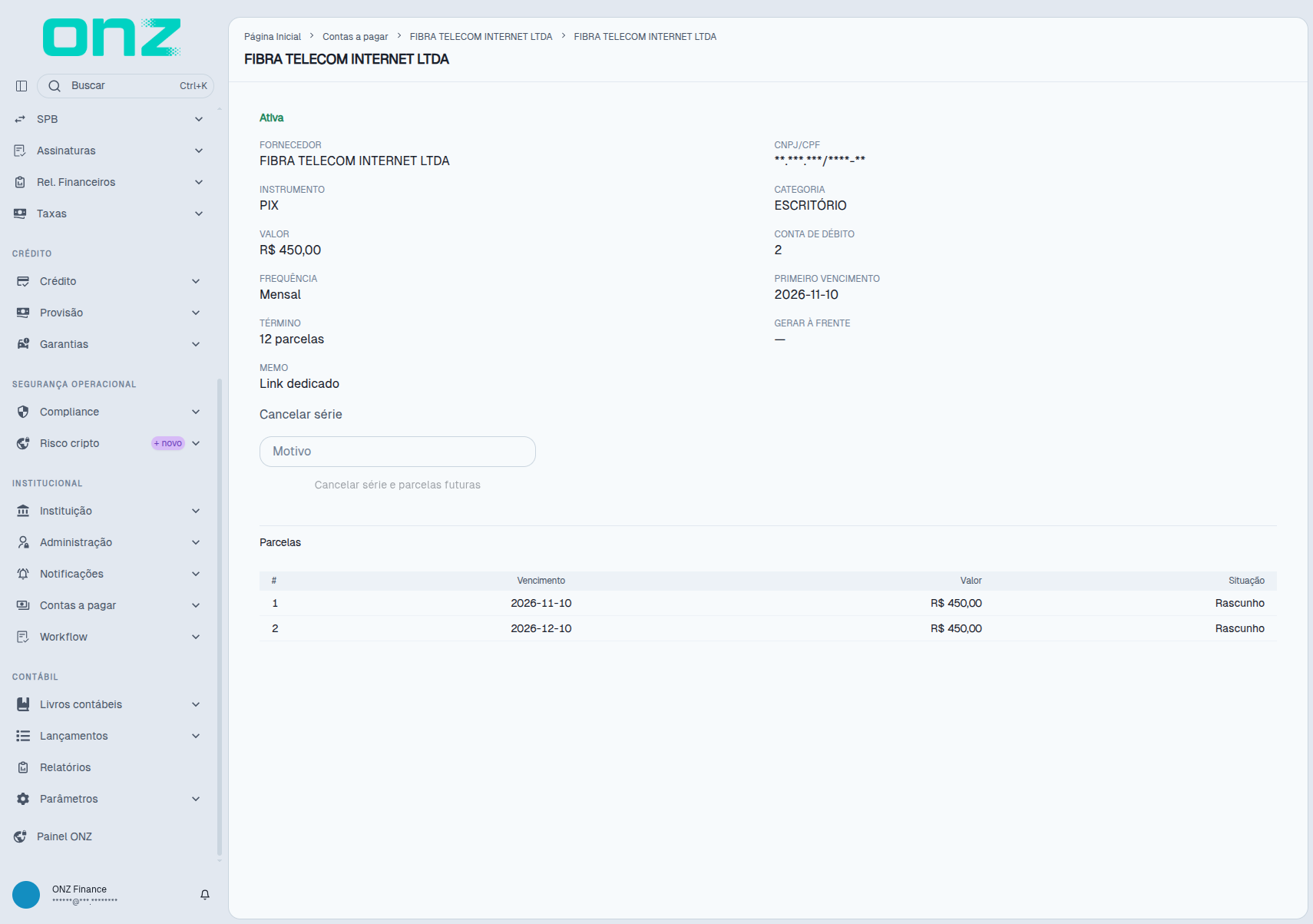The height and width of the screenshot is (924, 1313).
Task: Click the ONZ Finance user avatar
Action: (26, 895)
